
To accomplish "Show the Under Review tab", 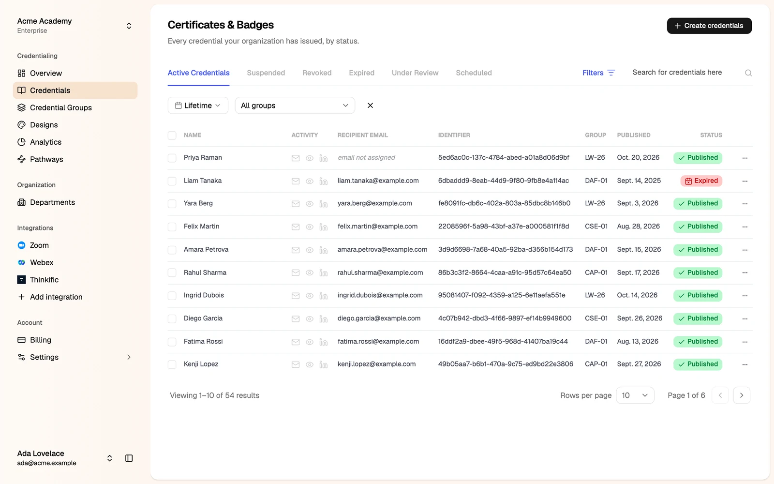I will click(415, 73).
